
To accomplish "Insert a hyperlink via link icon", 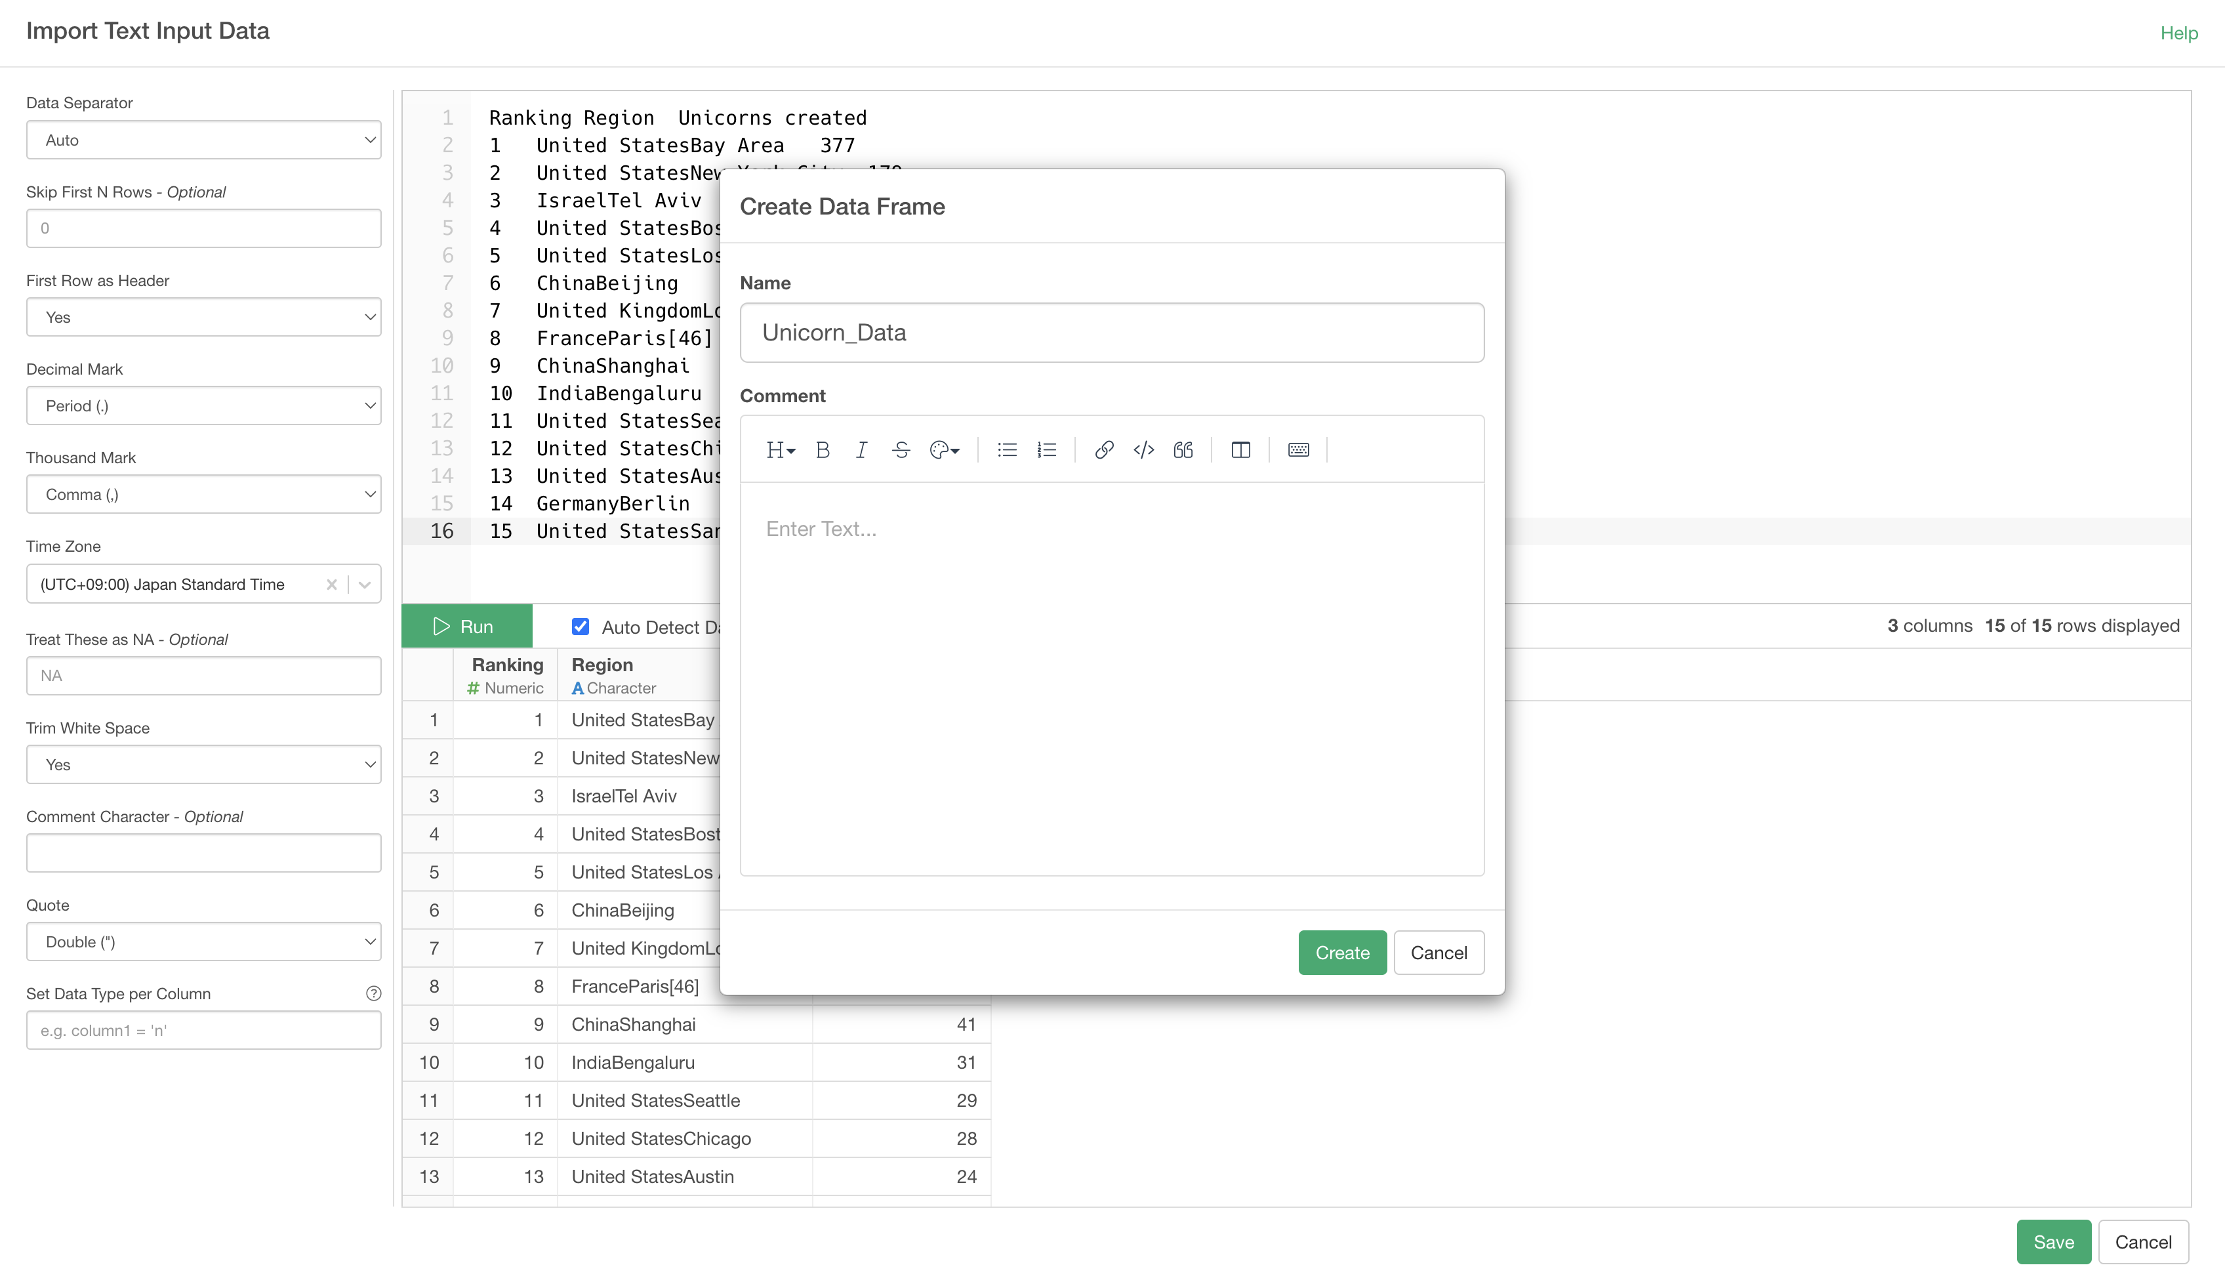I will coord(1104,450).
